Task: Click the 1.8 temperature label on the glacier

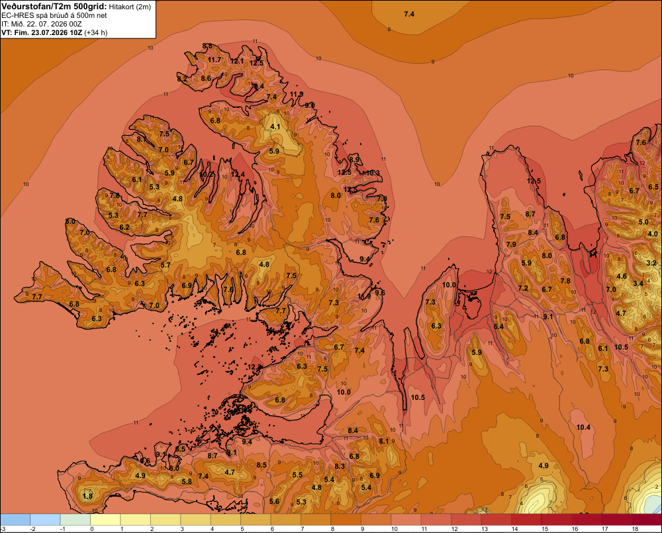Action: pyautogui.click(x=87, y=496)
